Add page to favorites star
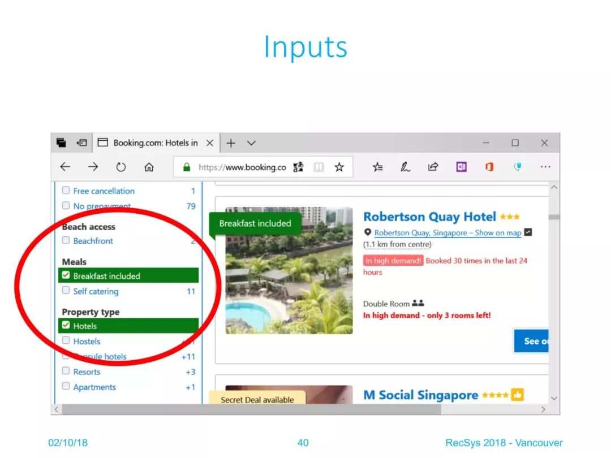 (x=339, y=167)
